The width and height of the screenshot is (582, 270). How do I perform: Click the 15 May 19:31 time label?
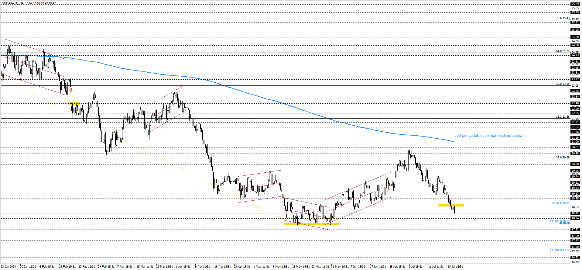[x=301, y=267]
